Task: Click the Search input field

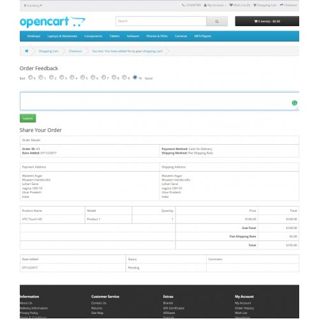Action: [161, 21]
